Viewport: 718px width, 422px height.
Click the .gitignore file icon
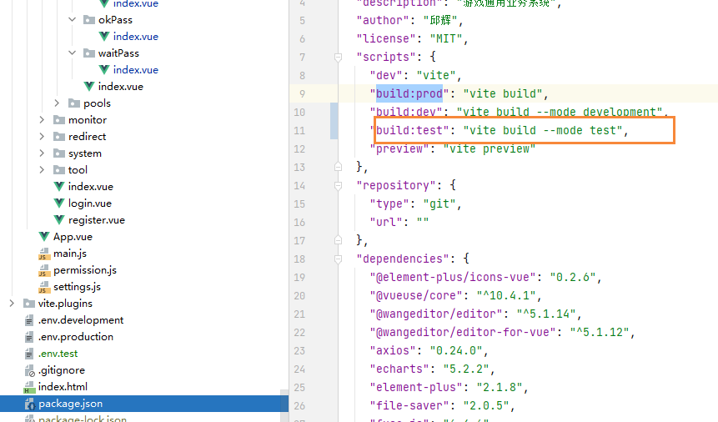point(29,370)
